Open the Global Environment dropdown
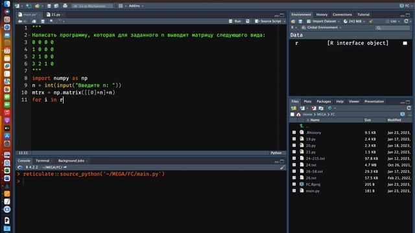This screenshot has height=233, width=415. click(322, 27)
